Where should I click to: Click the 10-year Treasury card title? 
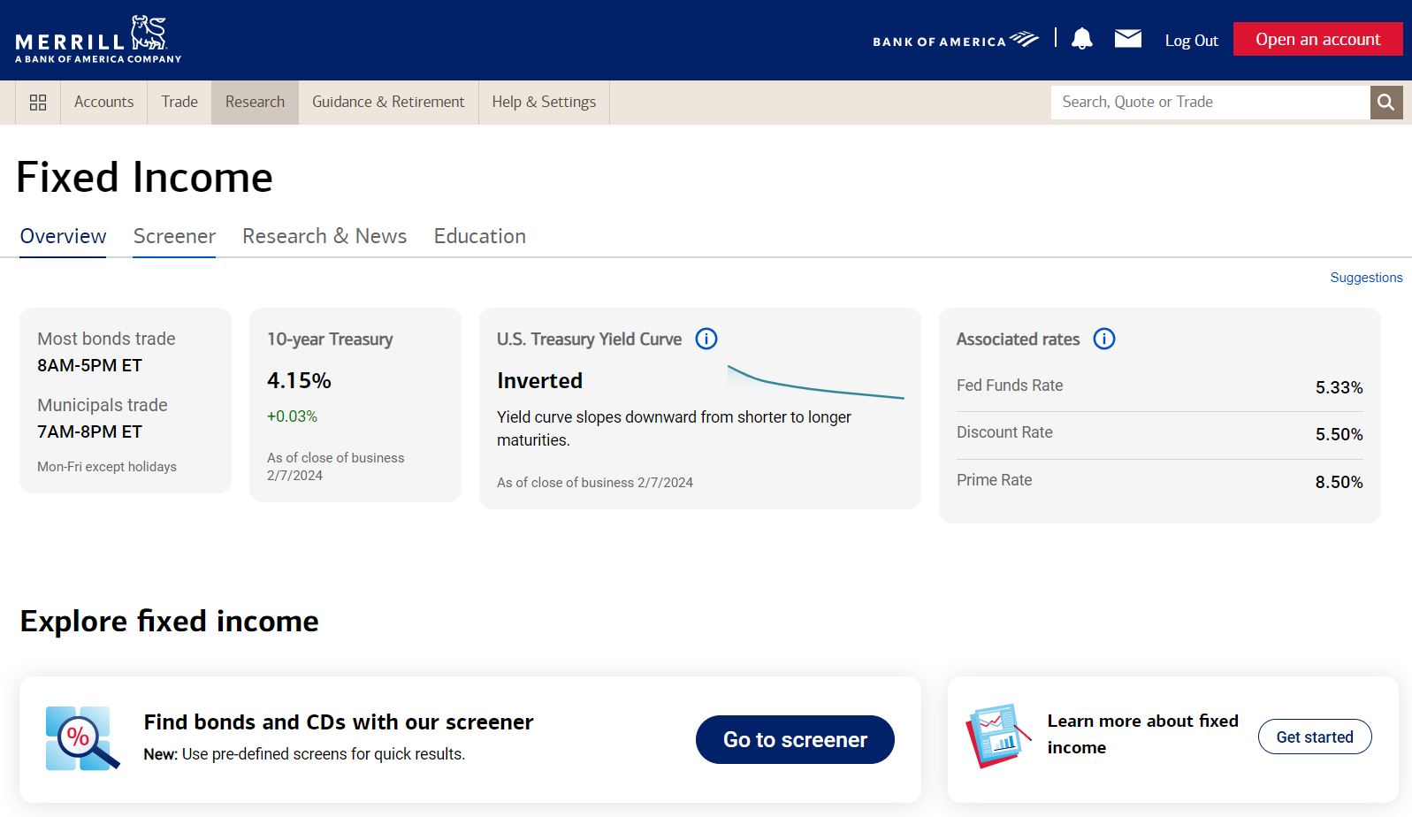click(330, 340)
